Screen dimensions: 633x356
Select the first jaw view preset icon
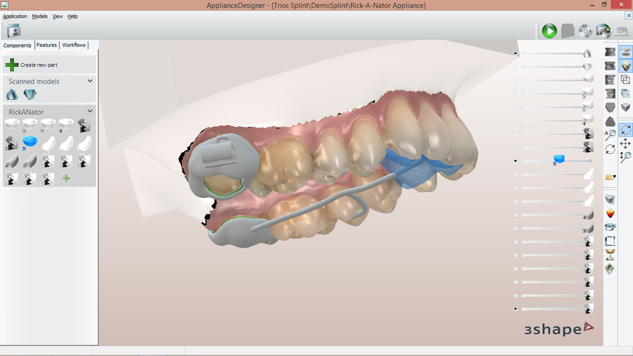click(610, 52)
